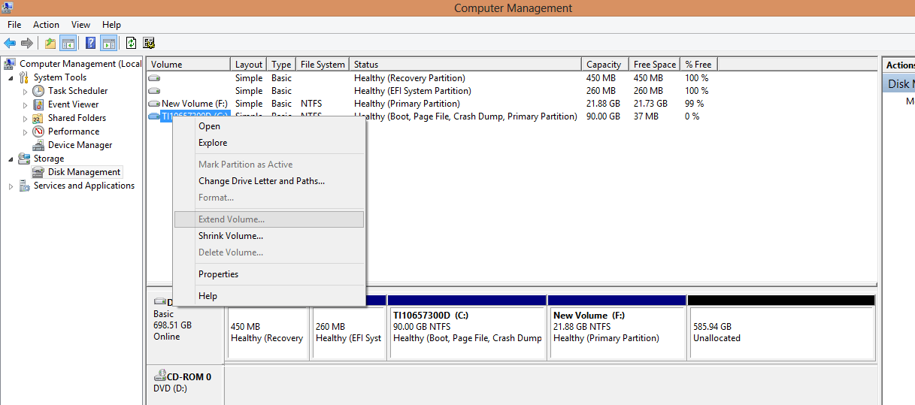
Task: Choose Shrink Volume from context menu
Action: pos(268,236)
